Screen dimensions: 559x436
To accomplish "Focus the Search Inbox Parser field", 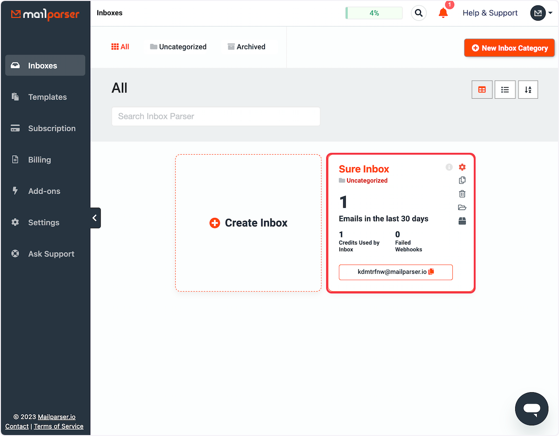I will coord(216,116).
